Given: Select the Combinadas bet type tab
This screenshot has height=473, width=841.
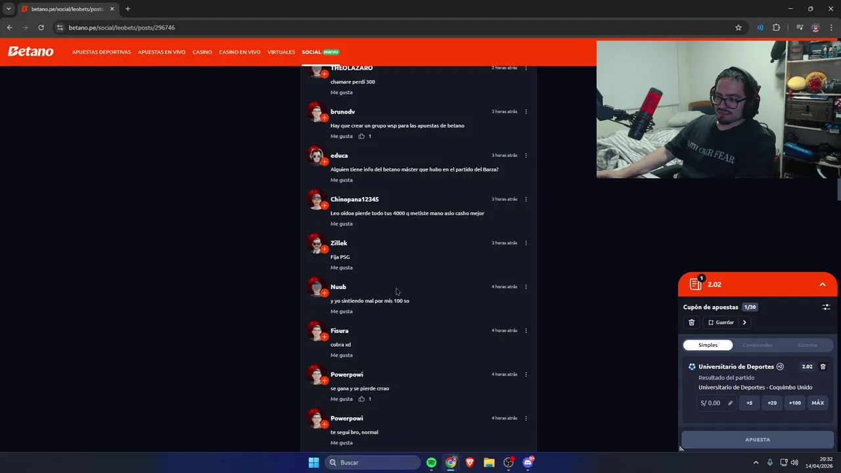Looking at the screenshot, I should (758, 345).
